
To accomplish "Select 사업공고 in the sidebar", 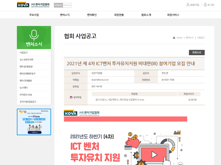I will click(34, 53).
